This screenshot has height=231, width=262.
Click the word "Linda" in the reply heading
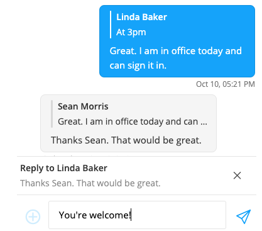68,168
